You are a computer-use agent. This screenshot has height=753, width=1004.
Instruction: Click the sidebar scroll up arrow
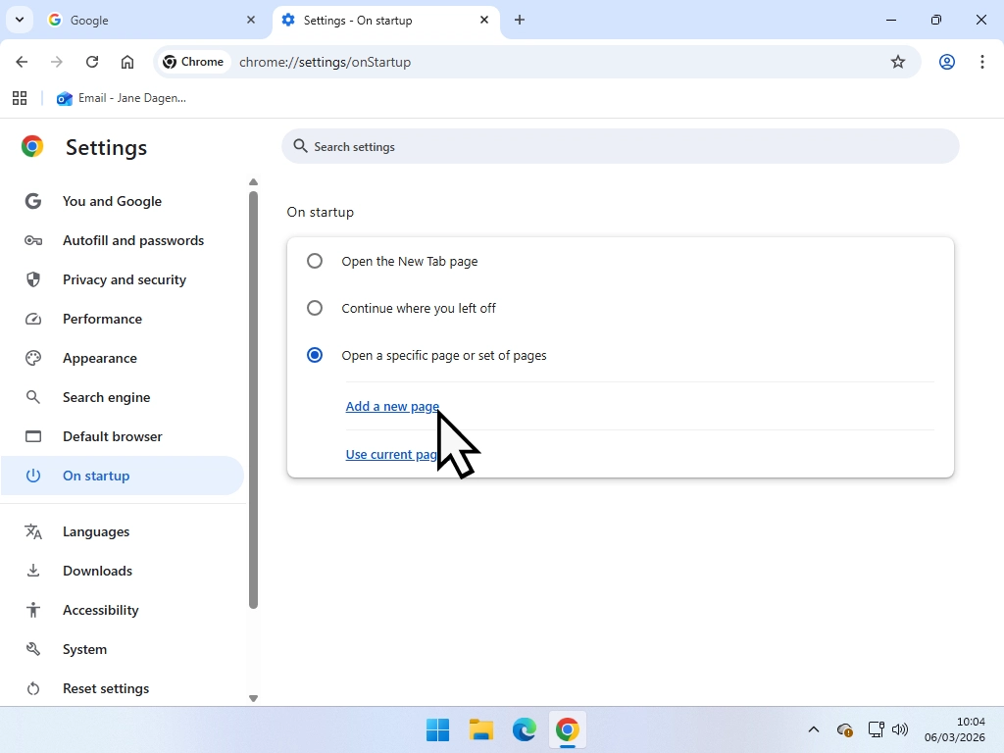(x=254, y=182)
